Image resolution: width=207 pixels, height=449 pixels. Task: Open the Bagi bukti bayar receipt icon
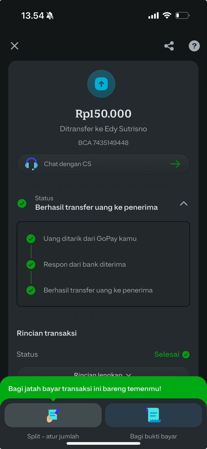pos(153,415)
